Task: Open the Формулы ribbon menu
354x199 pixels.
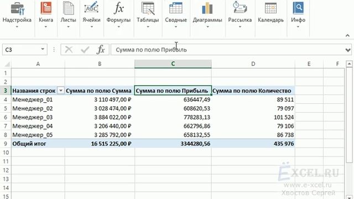Action: pos(118,15)
